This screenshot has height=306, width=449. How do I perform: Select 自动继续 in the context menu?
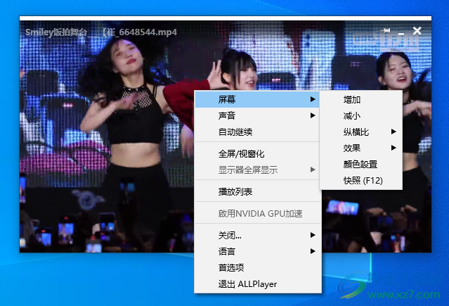pyautogui.click(x=257, y=132)
